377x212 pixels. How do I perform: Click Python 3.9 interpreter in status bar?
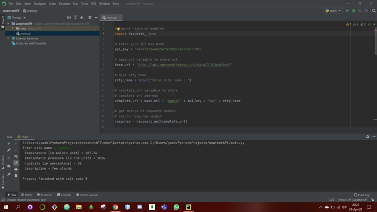pyautogui.click(x=353, y=200)
